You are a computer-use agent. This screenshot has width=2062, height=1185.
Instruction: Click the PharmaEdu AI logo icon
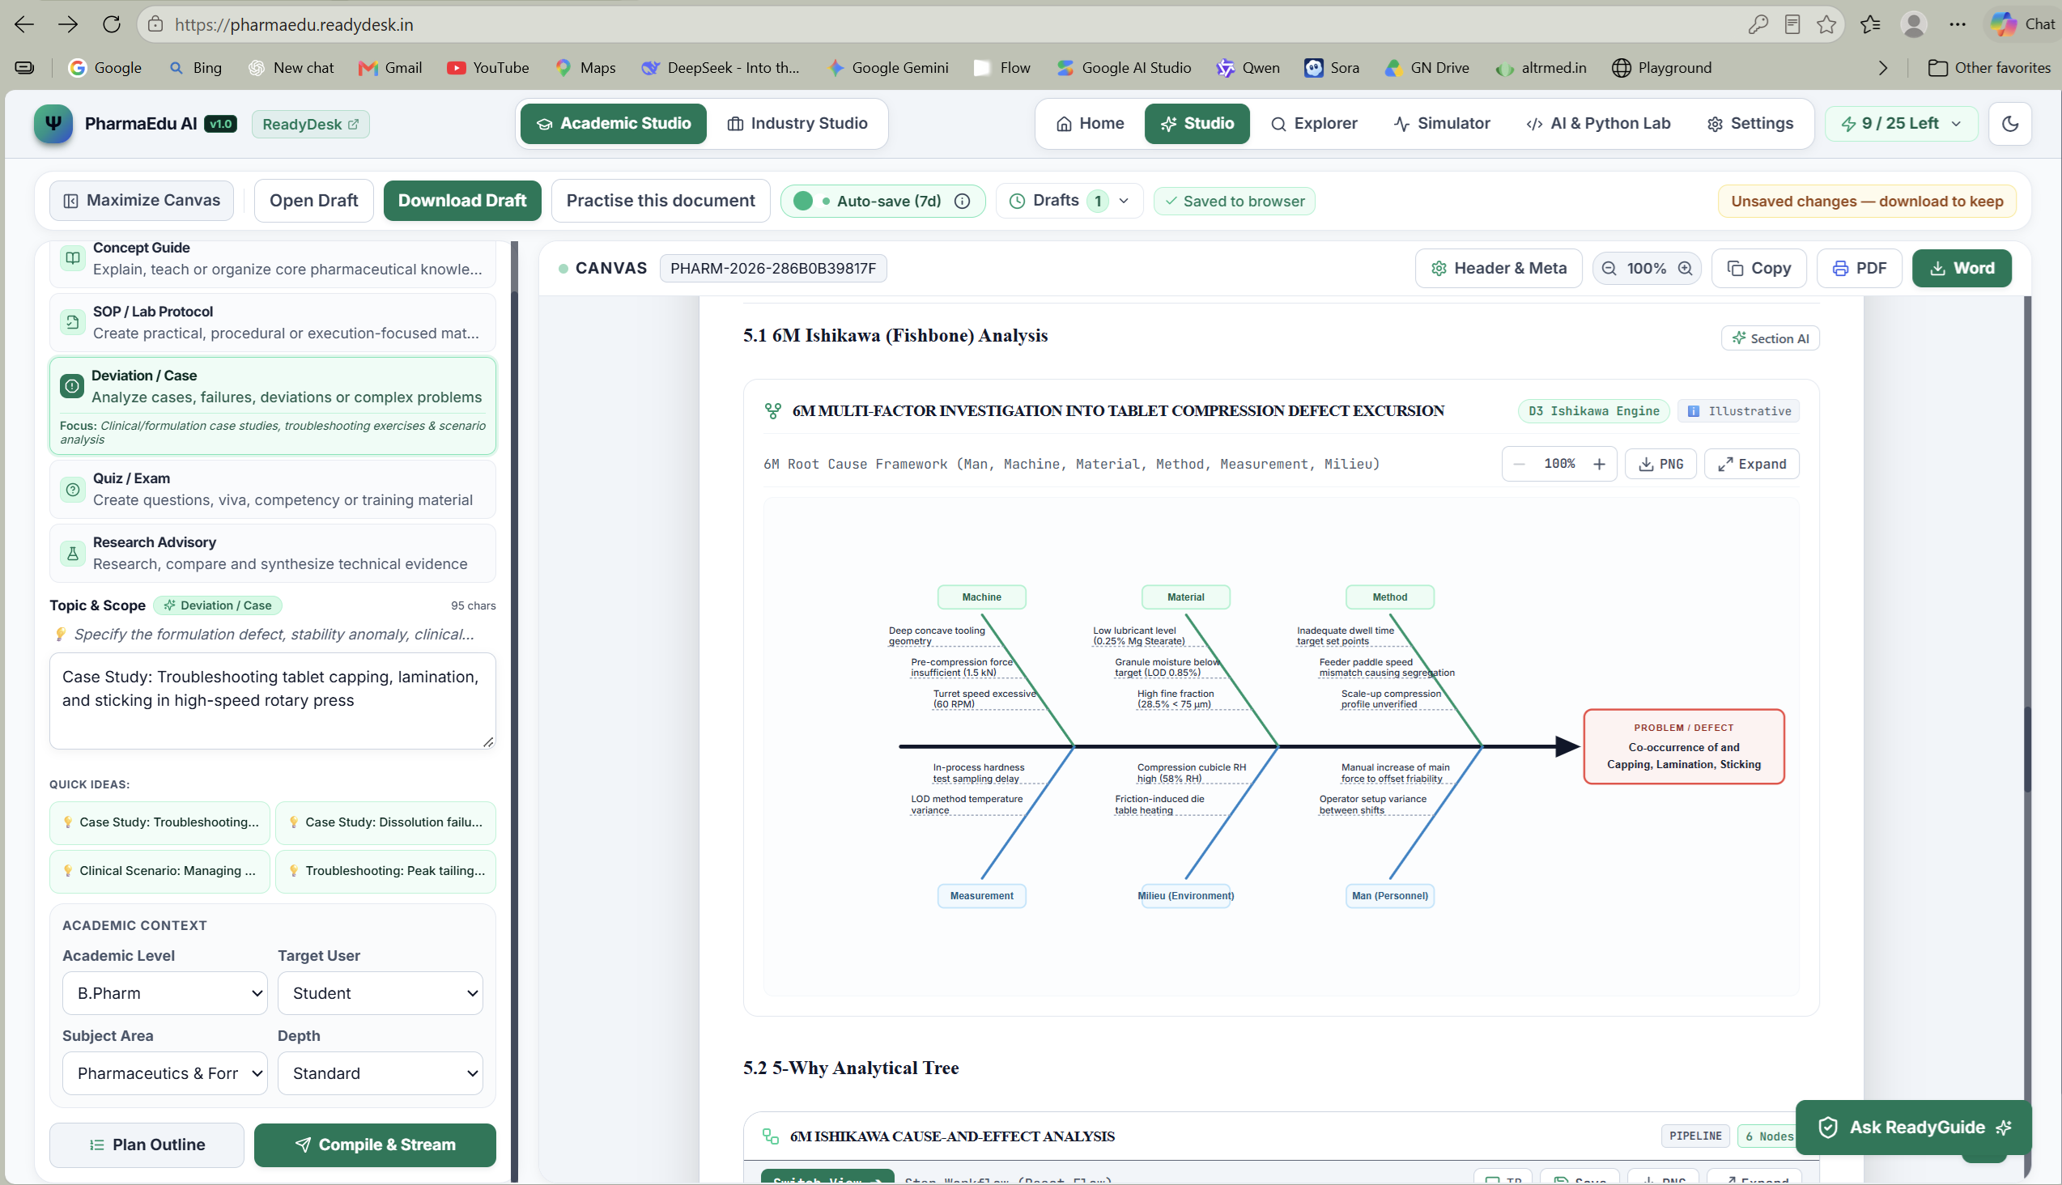click(x=53, y=124)
